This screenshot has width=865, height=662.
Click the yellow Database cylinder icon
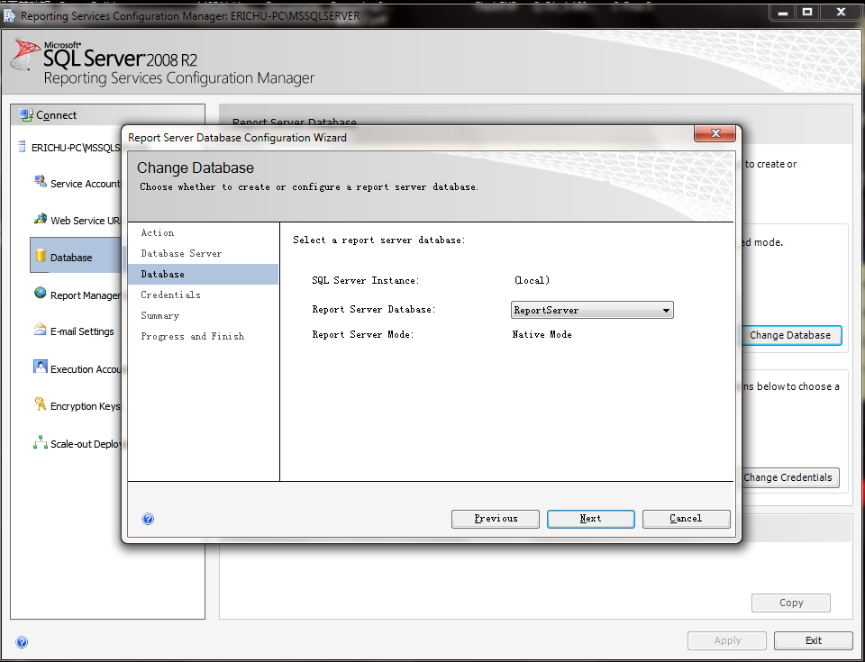(x=41, y=256)
